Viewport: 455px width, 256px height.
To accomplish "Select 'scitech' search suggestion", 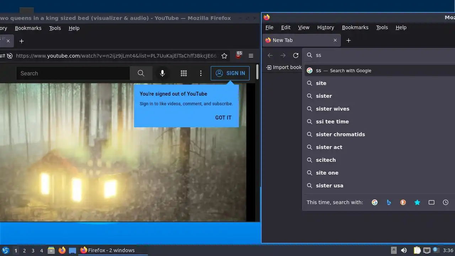I will [x=380, y=160].
